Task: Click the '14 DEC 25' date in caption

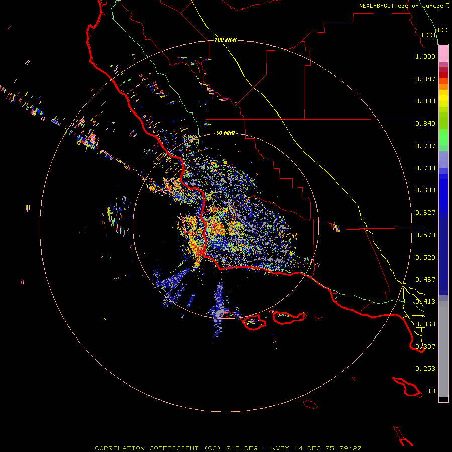Action: coord(314,448)
